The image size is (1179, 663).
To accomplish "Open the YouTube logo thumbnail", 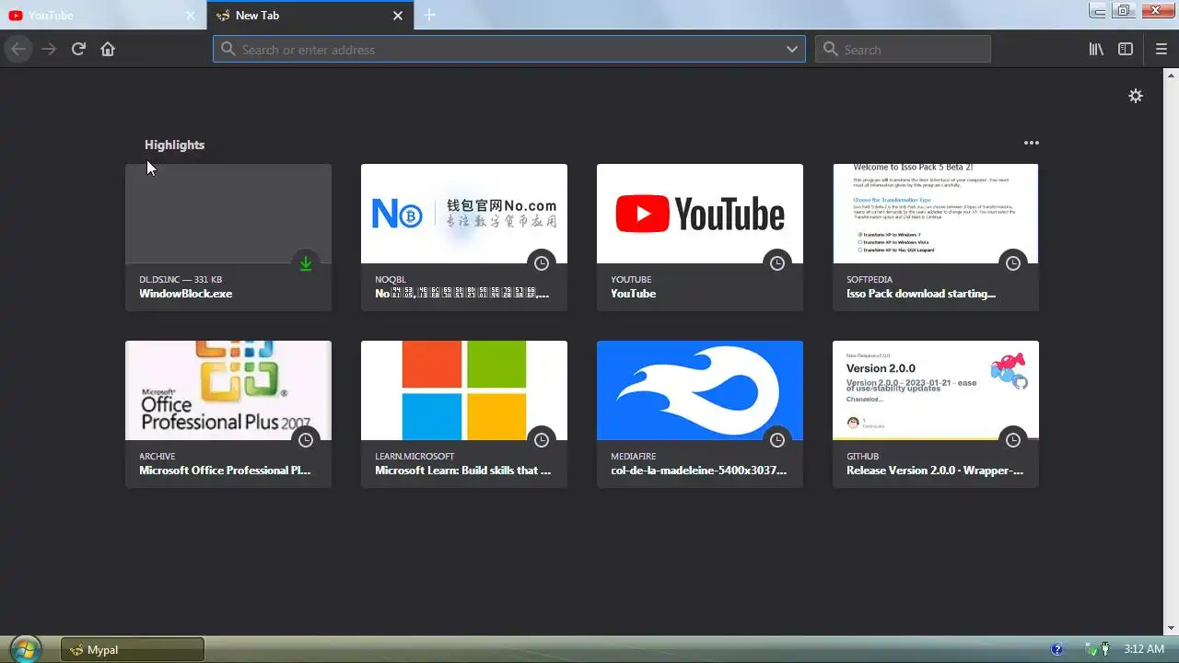I will (x=700, y=214).
